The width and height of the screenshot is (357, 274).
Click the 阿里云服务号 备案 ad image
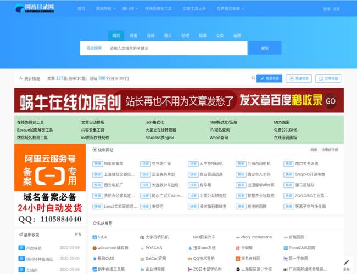point(50,185)
